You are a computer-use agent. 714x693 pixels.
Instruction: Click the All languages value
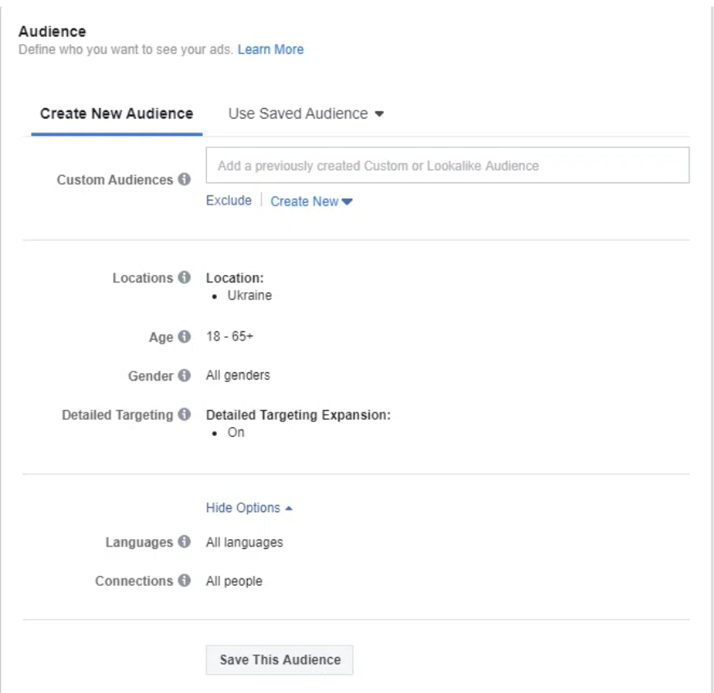[x=245, y=542]
